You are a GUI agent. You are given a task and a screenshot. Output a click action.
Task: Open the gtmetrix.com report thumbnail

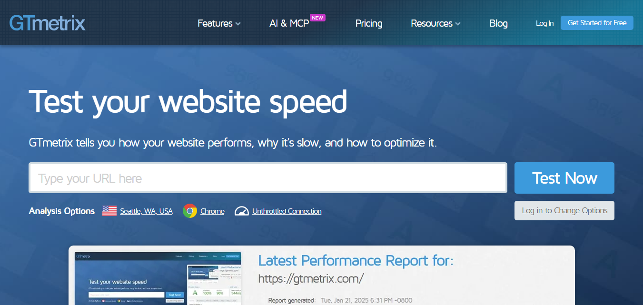[x=158, y=278]
